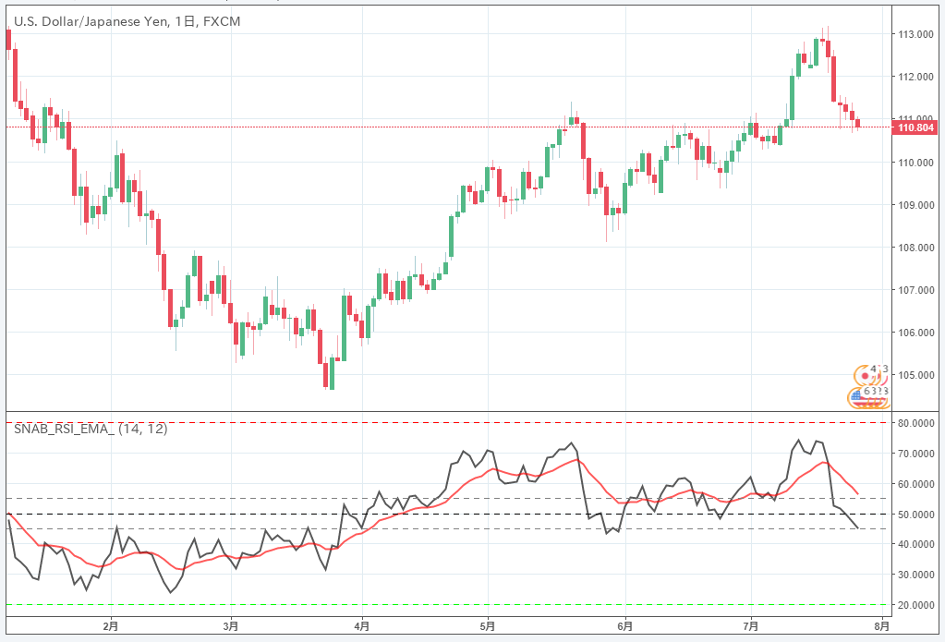Click the 112.000 price axis label

click(916, 78)
